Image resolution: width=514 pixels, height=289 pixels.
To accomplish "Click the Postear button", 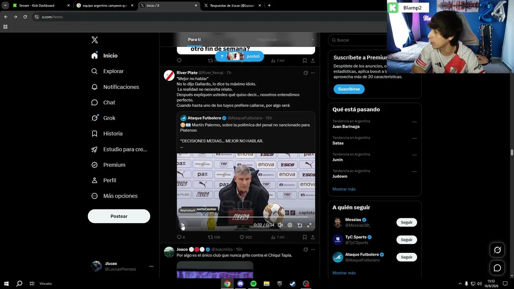I will (x=119, y=216).
